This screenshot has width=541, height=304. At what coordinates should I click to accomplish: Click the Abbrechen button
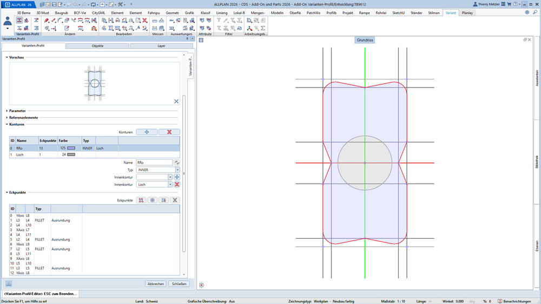click(x=156, y=283)
